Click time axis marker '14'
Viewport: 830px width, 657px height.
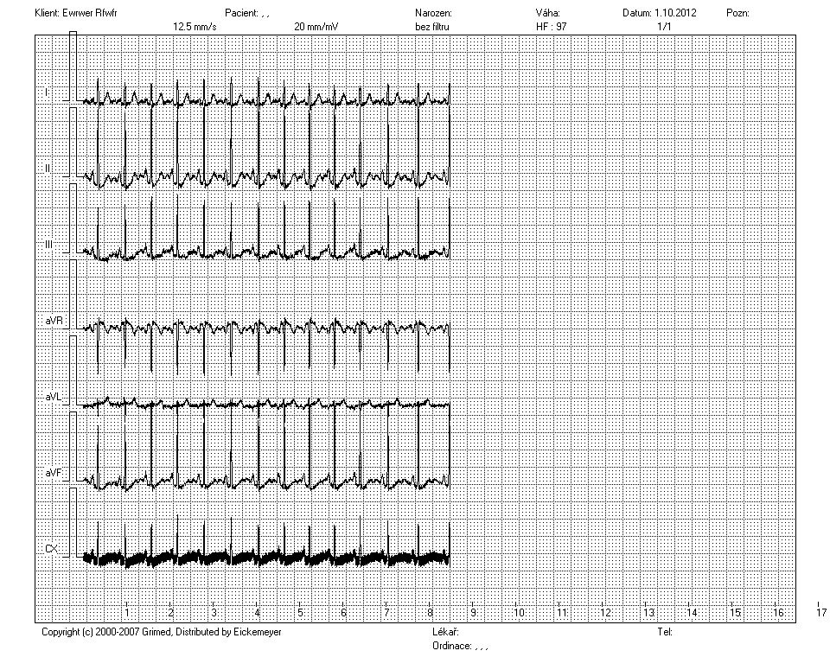[693, 613]
